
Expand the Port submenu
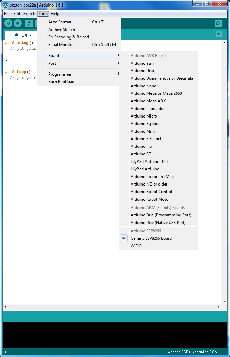tap(78, 63)
